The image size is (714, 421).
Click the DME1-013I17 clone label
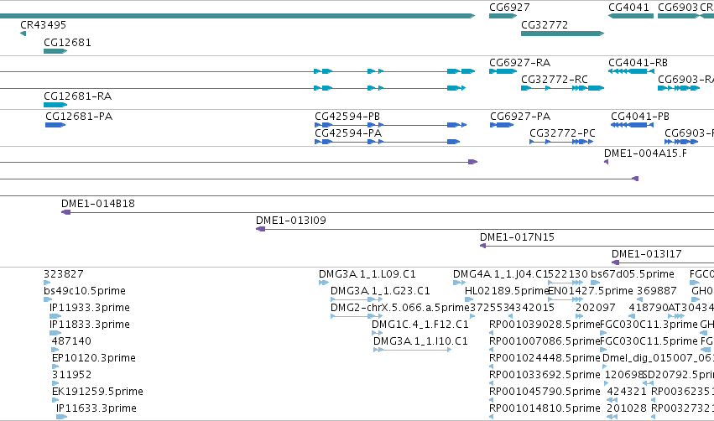[646, 254]
